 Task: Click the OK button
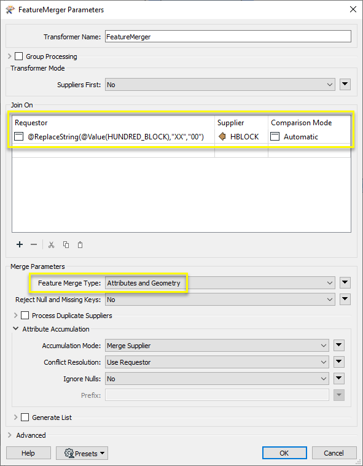click(x=284, y=453)
